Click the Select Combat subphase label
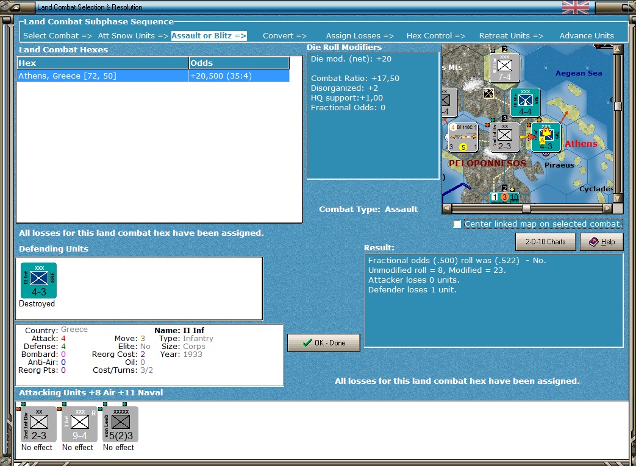636x466 pixels. [57, 36]
